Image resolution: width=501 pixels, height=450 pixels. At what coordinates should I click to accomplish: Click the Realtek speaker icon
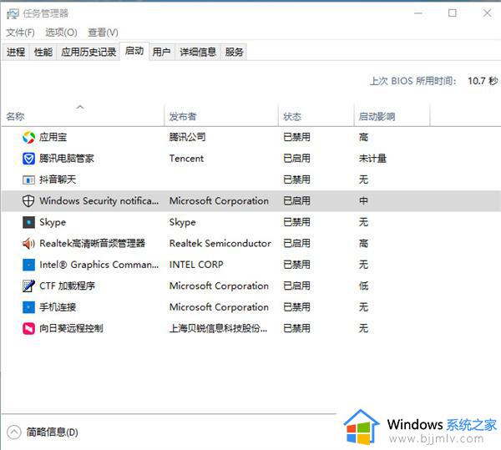pos(28,244)
